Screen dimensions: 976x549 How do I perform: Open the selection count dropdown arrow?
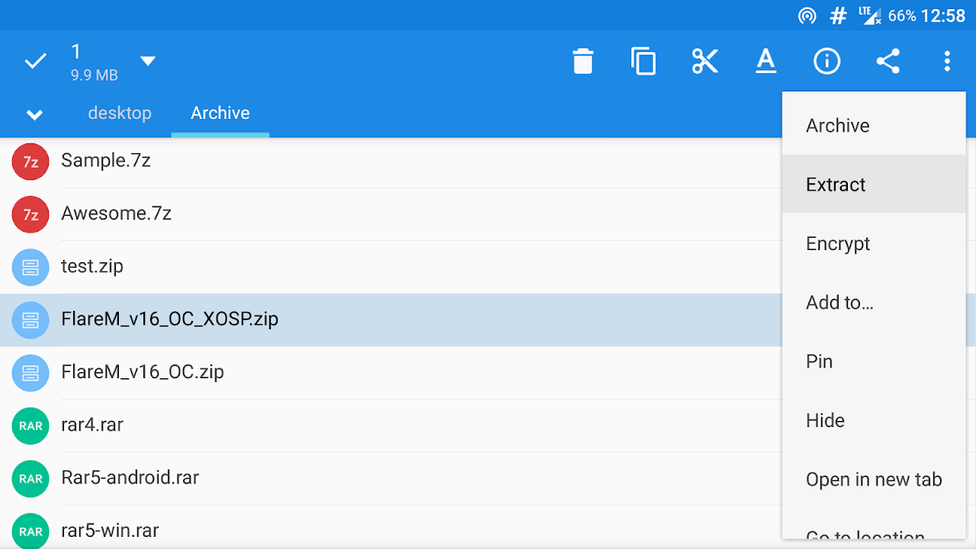pyautogui.click(x=148, y=61)
